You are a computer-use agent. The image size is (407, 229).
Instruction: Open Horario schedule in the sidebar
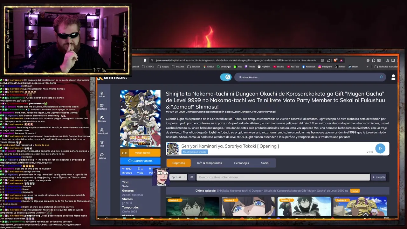pyautogui.click(x=102, y=119)
